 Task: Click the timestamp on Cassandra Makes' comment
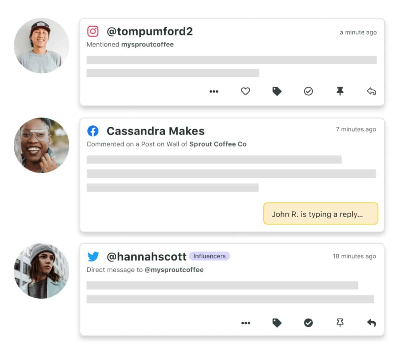356,129
